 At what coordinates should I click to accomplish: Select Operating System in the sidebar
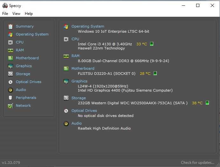tap(32, 34)
